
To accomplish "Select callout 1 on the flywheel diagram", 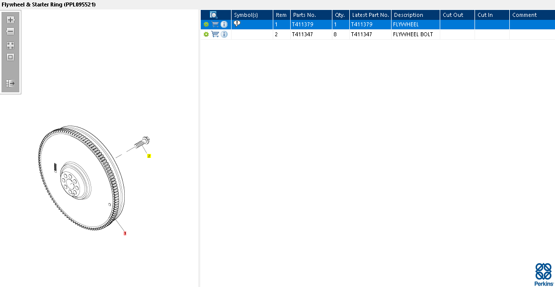I will point(125,233).
